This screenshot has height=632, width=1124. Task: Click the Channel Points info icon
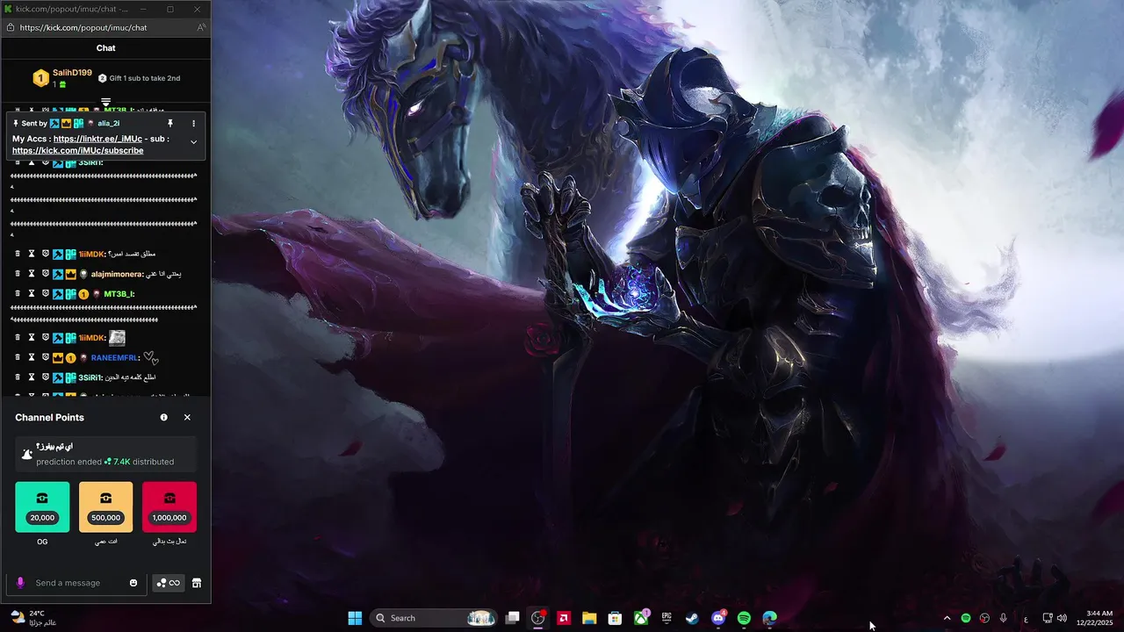tap(163, 418)
